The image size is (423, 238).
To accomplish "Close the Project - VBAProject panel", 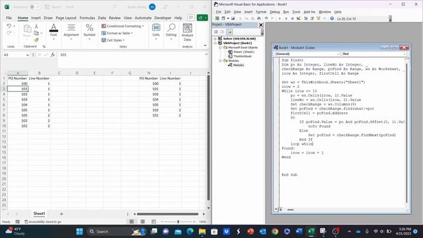I will coord(260,25).
